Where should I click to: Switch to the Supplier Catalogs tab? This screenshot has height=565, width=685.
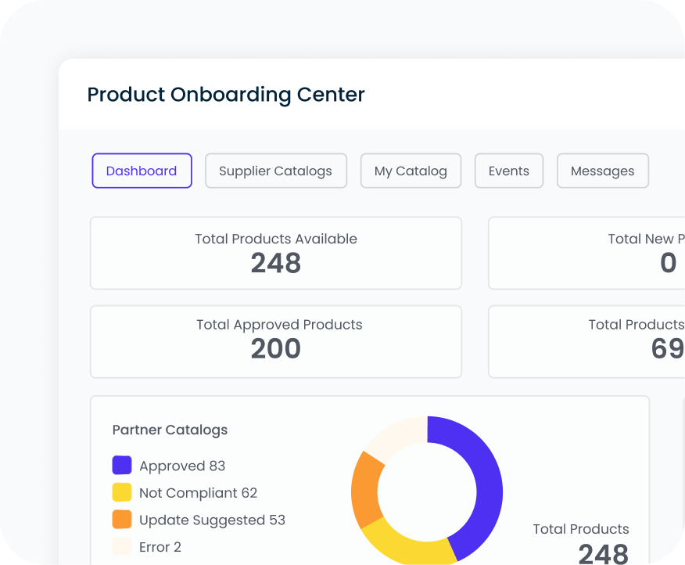pyautogui.click(x=275, y=171)
